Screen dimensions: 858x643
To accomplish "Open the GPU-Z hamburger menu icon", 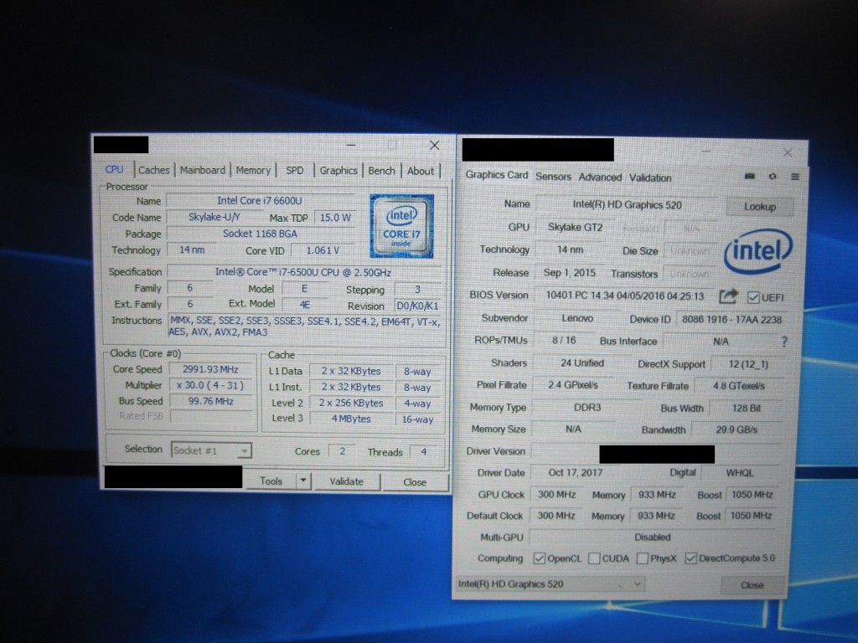I will click(x=795, y=177).
